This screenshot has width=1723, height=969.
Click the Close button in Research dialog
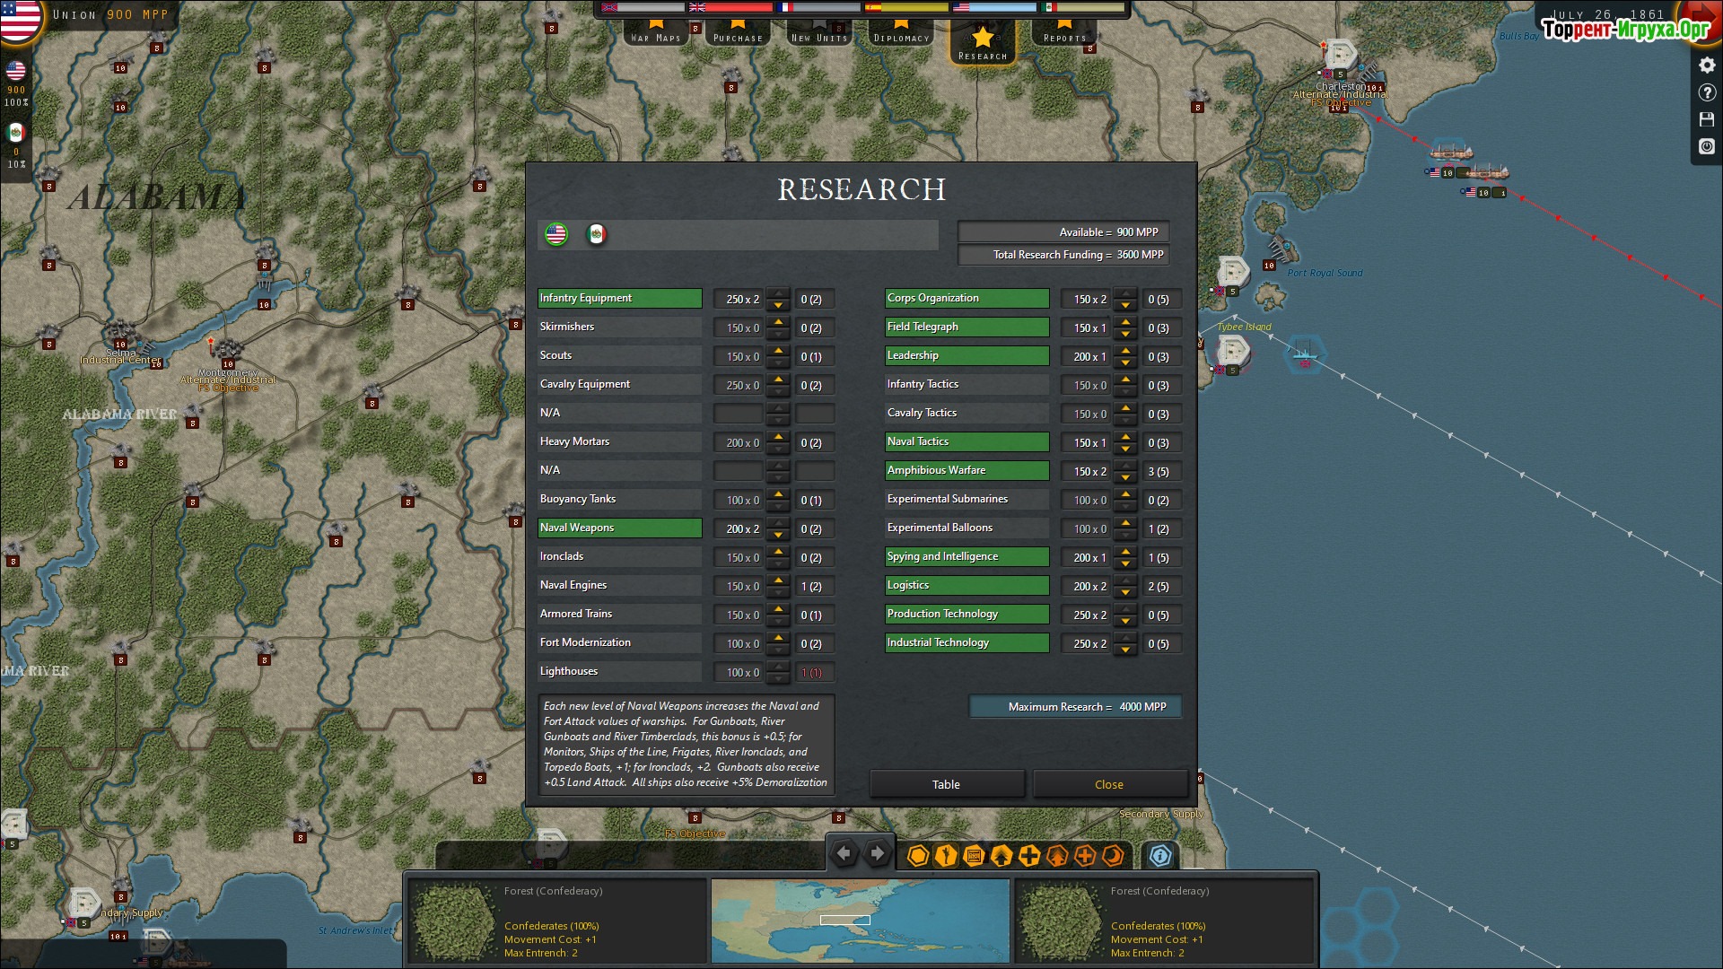[1108, 784]
